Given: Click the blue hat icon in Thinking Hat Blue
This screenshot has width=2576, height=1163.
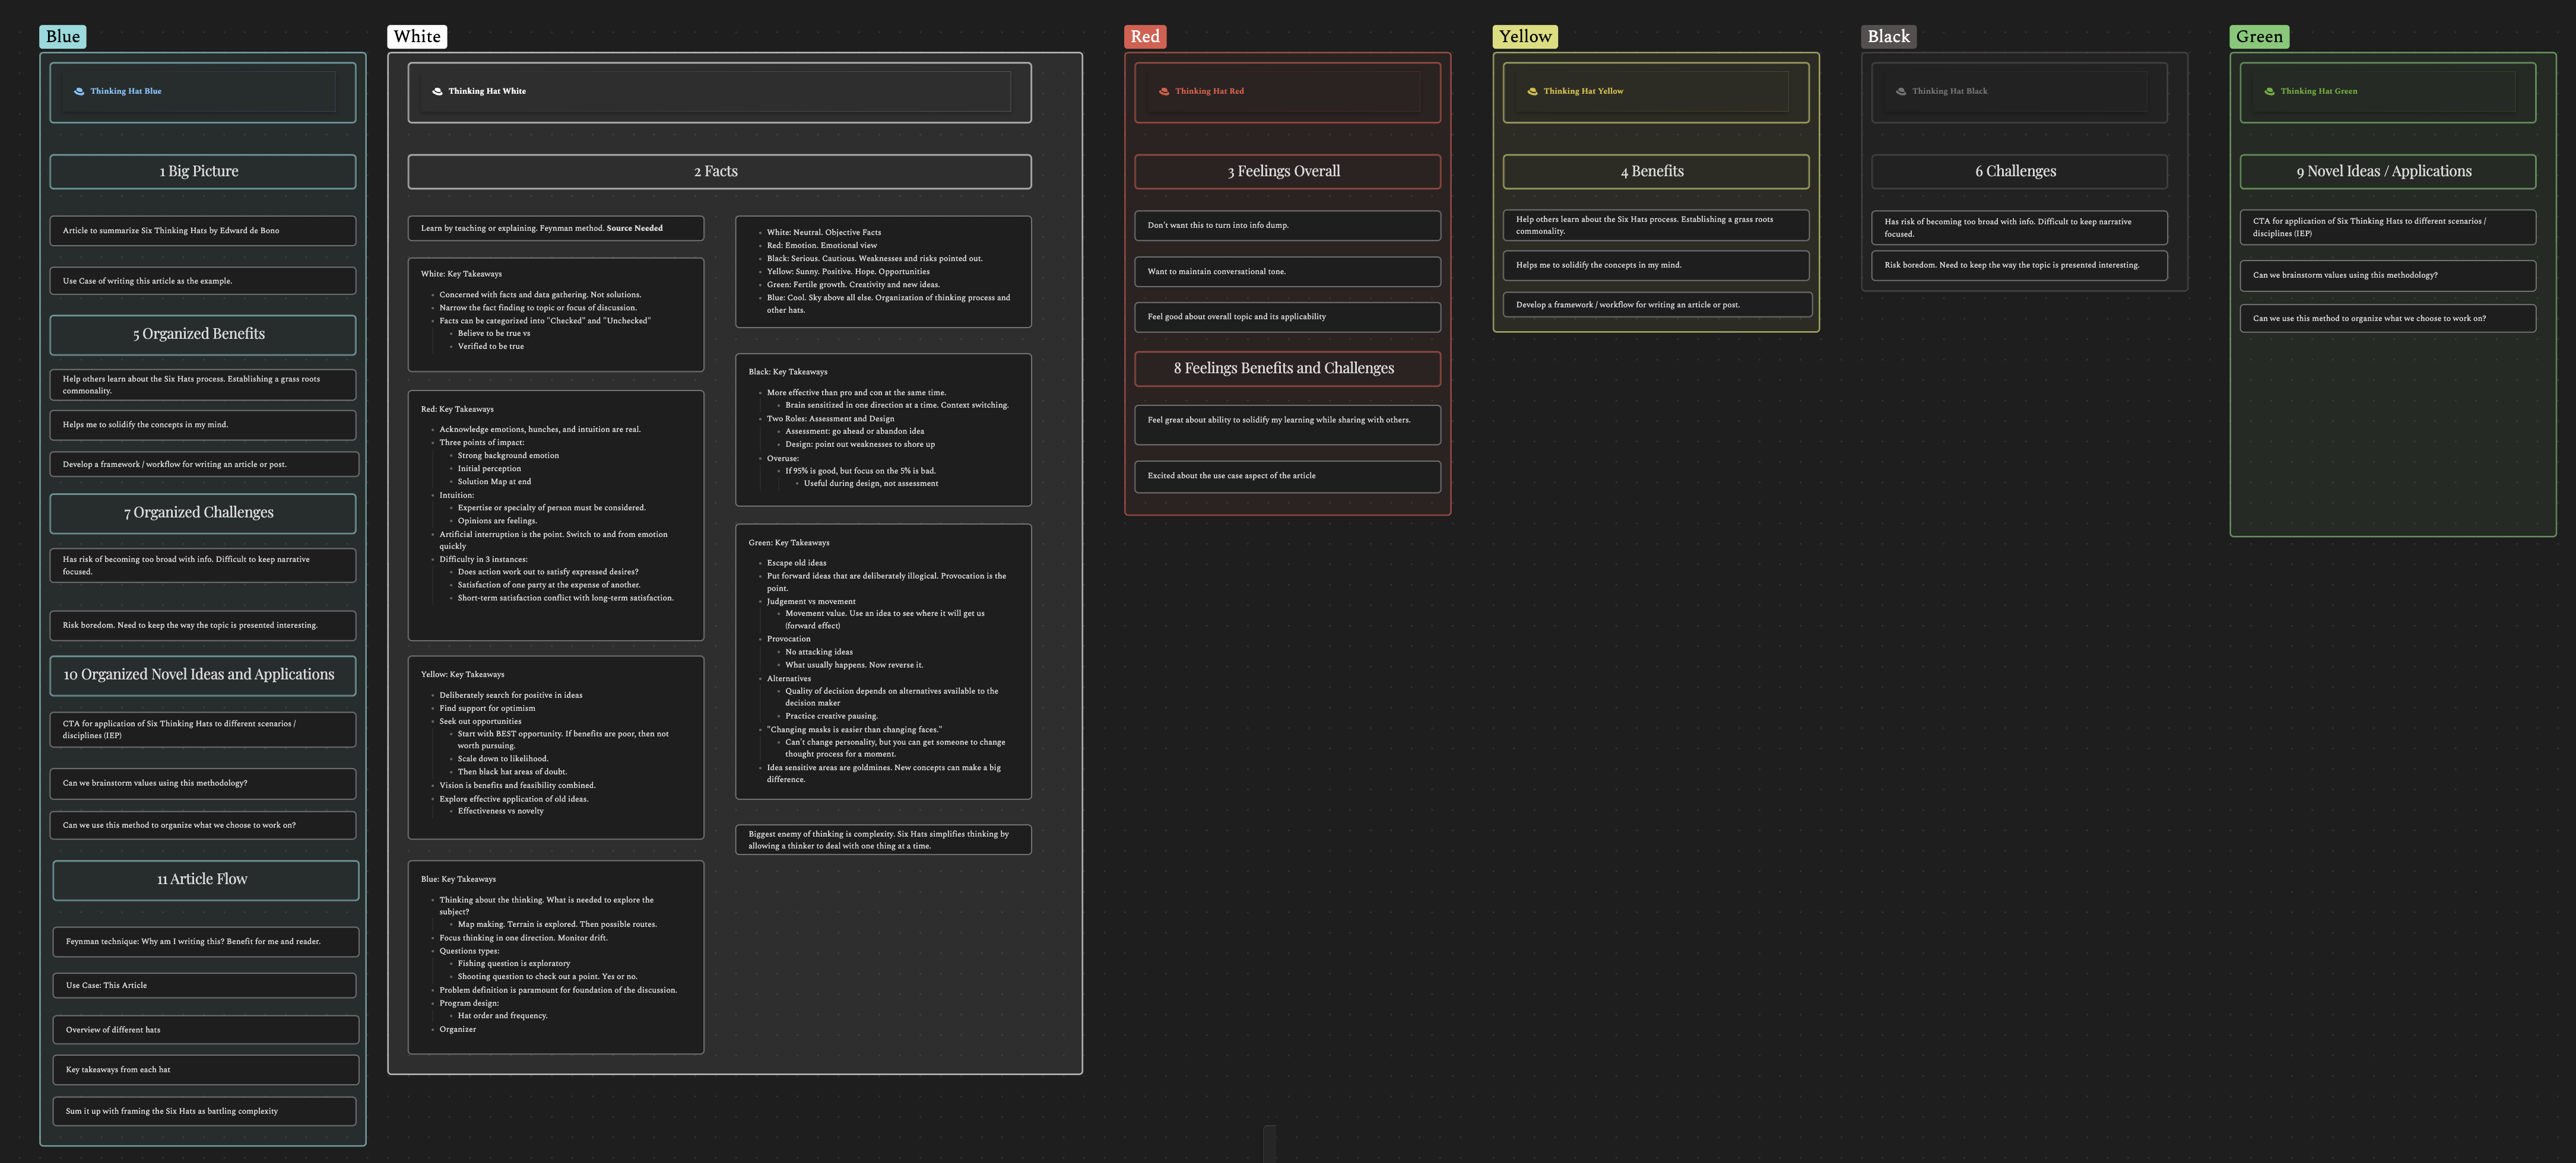Looking at the screenshot, I should 79,91.
